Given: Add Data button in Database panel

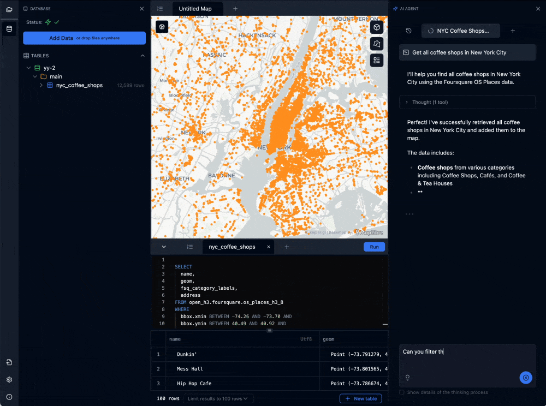Looking at the screenshot, I should pos(84,38).
